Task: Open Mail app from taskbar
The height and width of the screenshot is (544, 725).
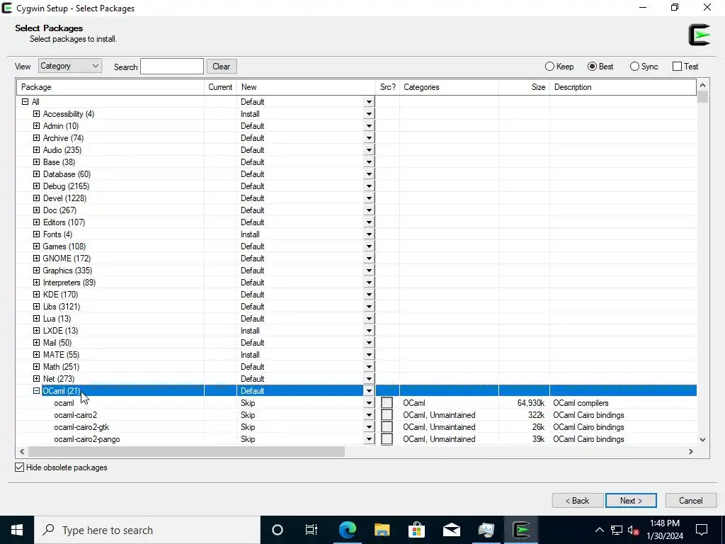Action: tap(451, 530)
